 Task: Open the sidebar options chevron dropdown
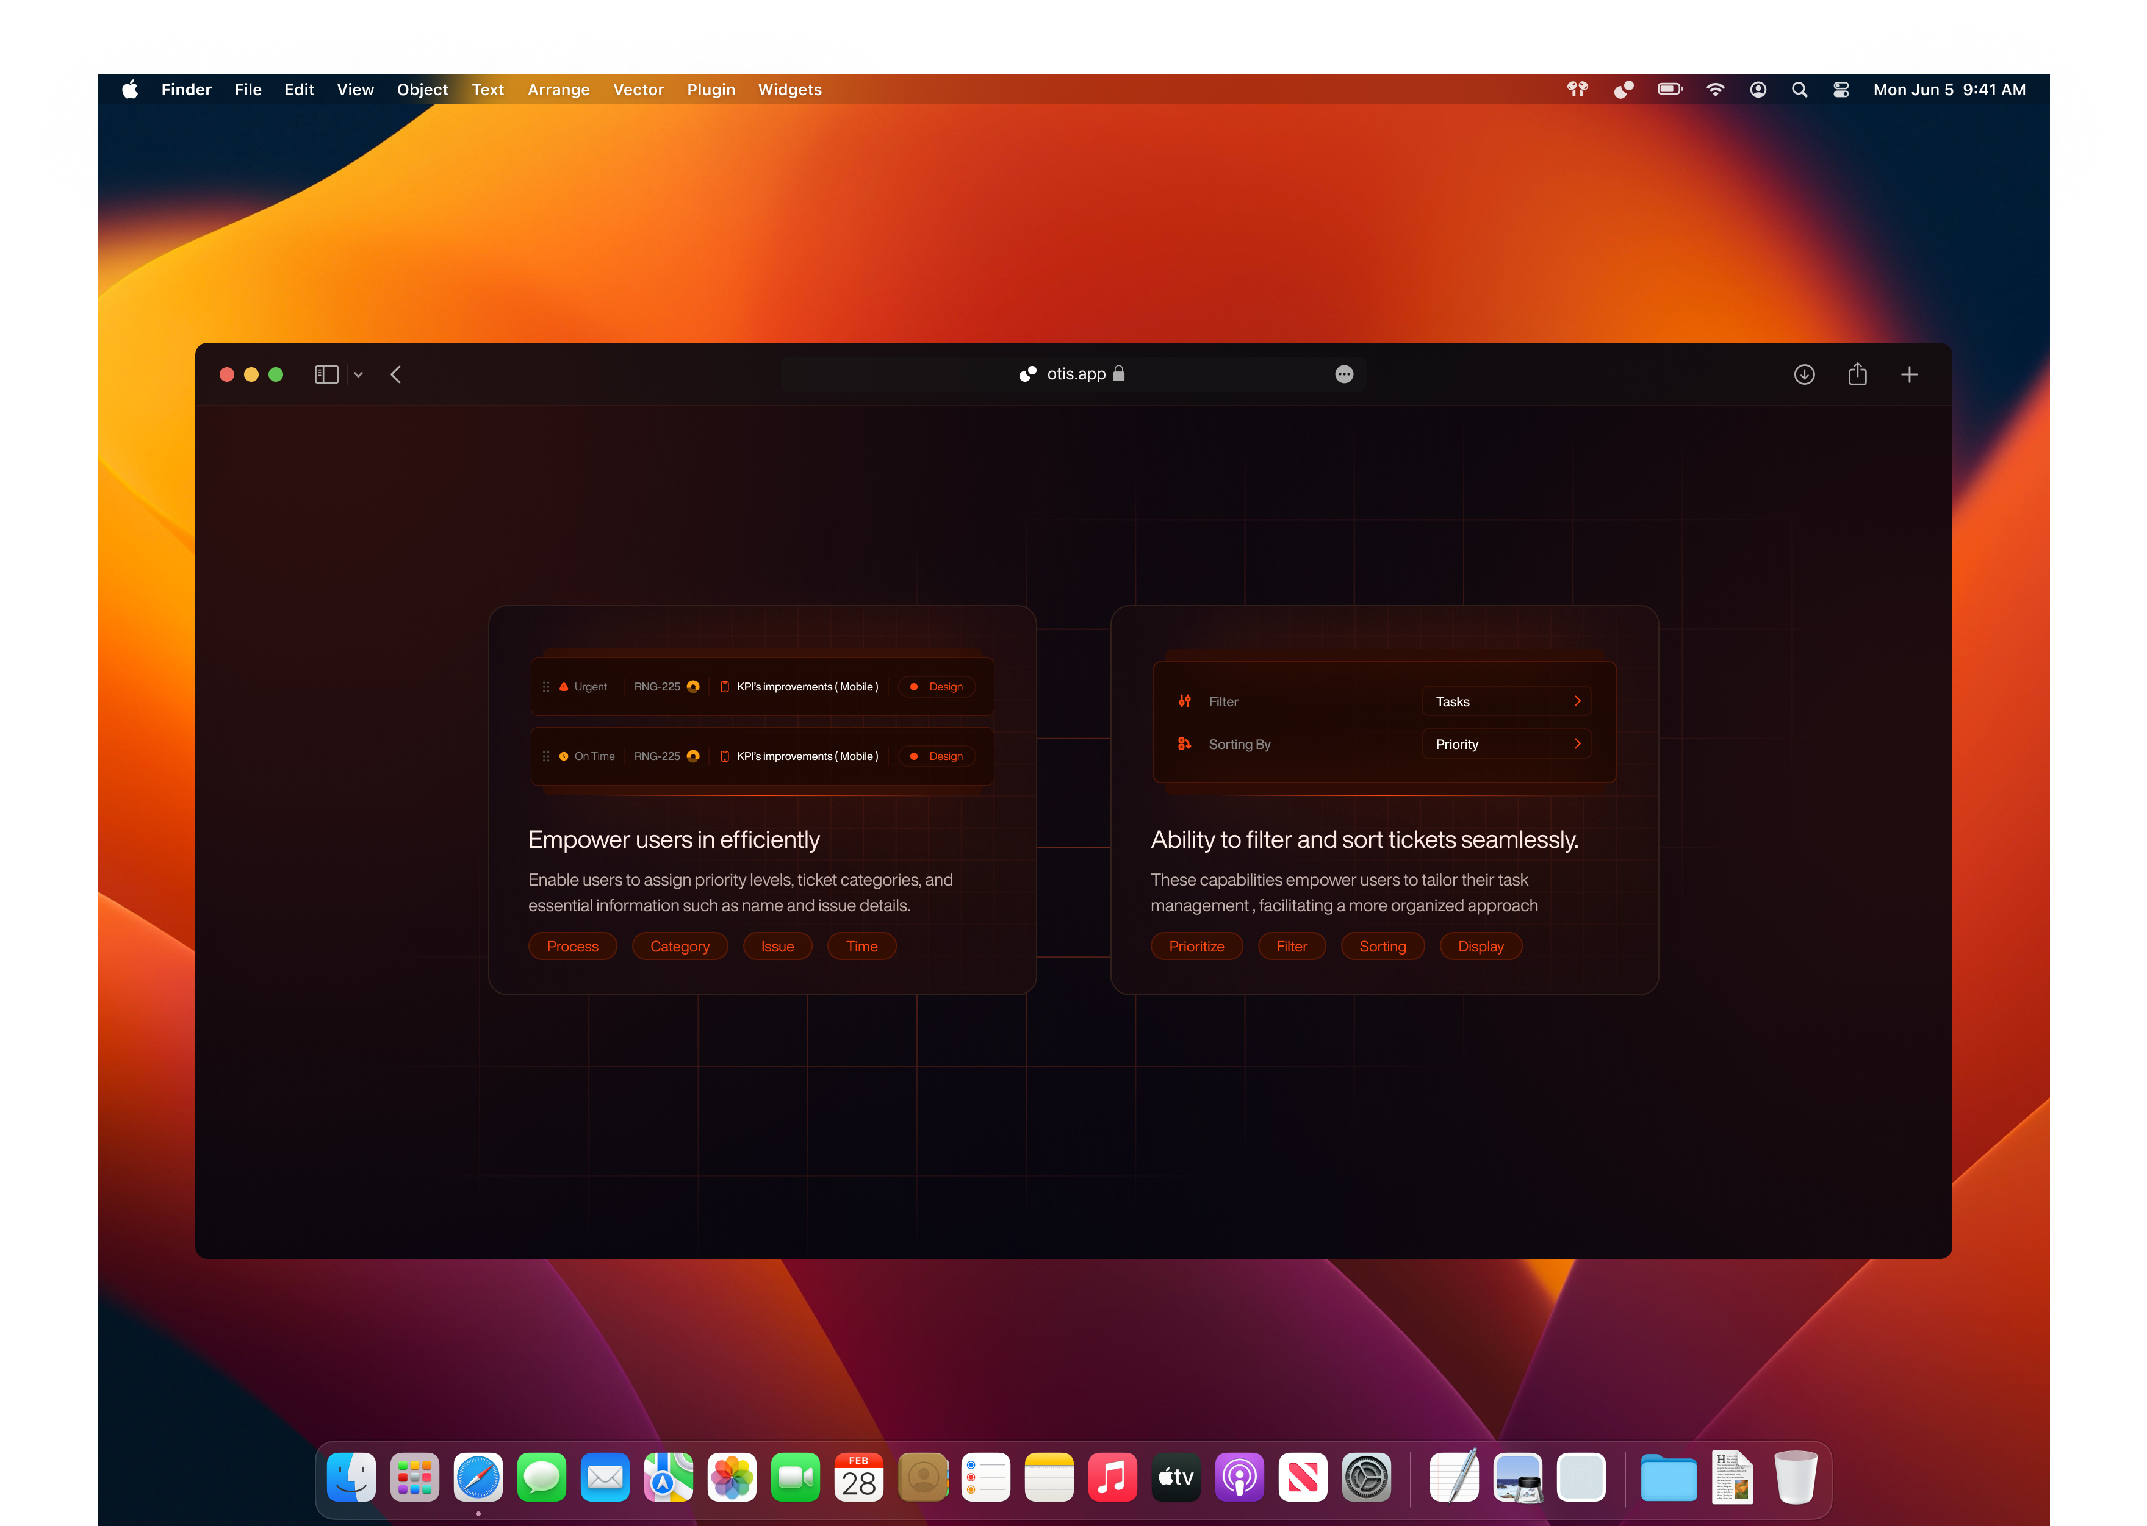pyautogui.click(x=358, y=375)
